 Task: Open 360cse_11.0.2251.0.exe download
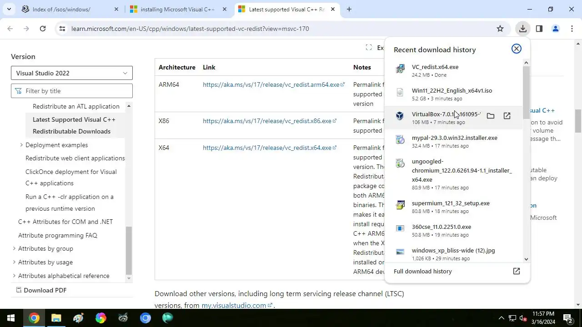tap(455, 230)
